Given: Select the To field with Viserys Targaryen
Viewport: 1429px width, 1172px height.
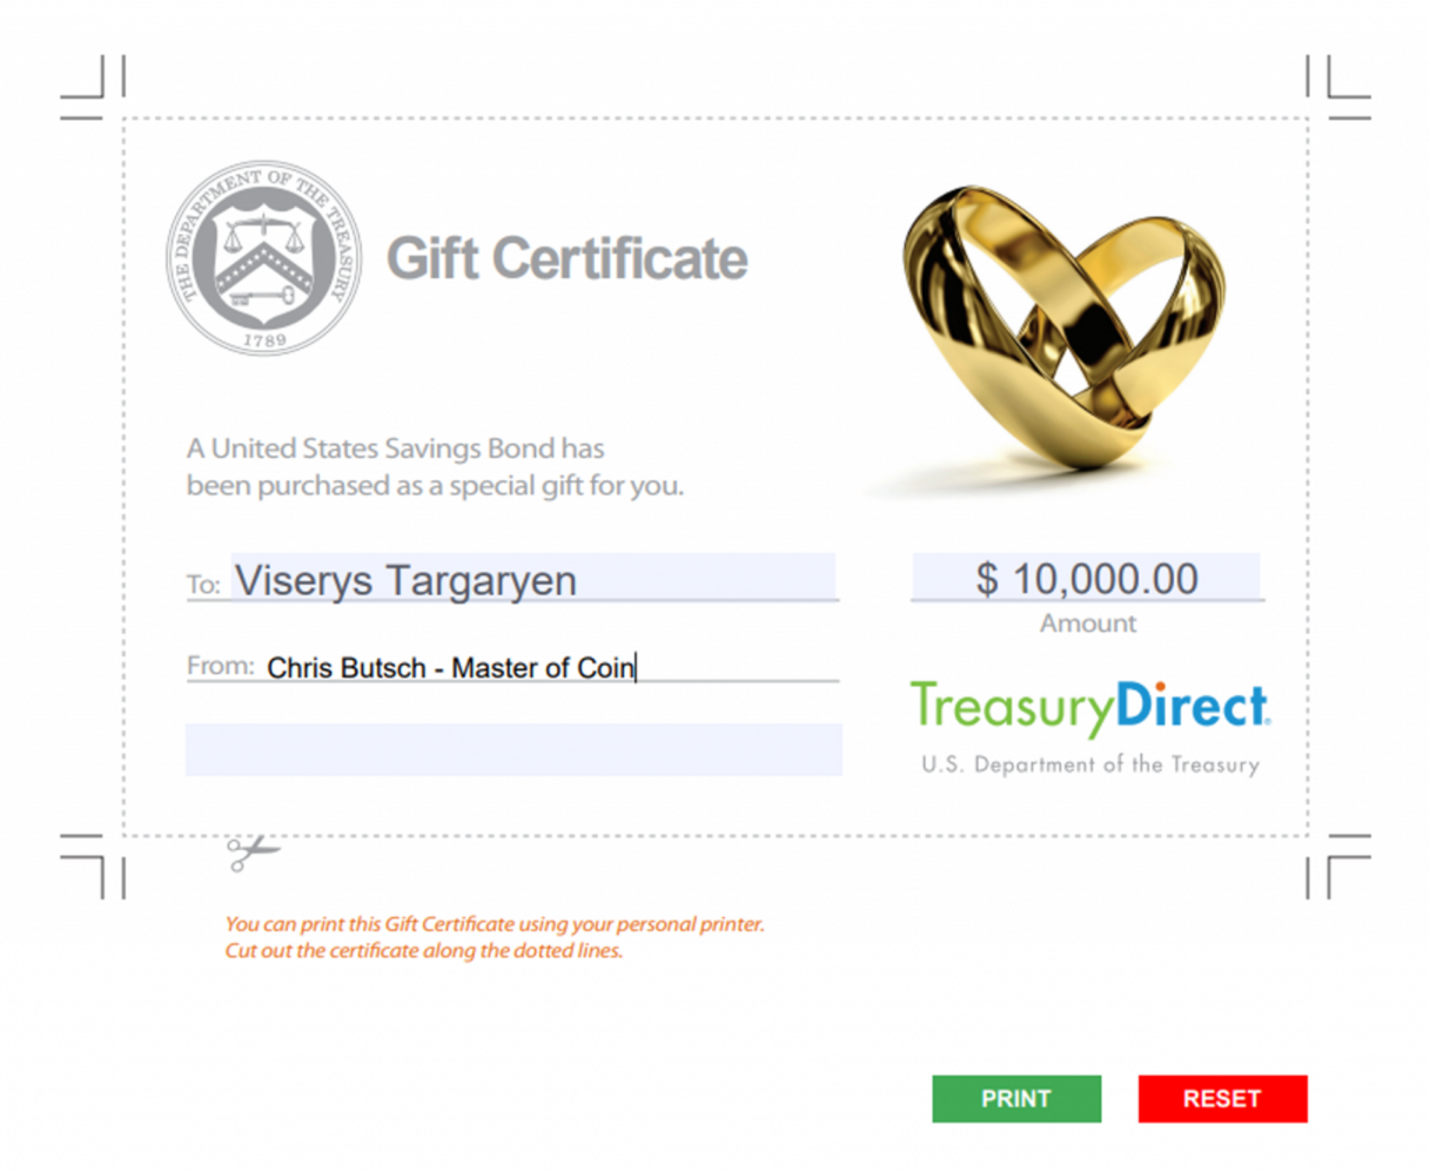Looking at the screenshot, I should pyautogui.click(x=533, y=577).
